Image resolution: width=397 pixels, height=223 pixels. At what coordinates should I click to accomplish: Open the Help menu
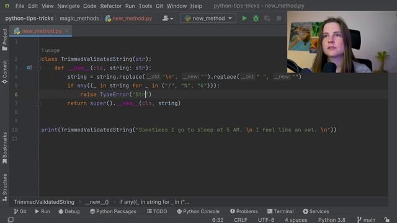click(196, 6)
